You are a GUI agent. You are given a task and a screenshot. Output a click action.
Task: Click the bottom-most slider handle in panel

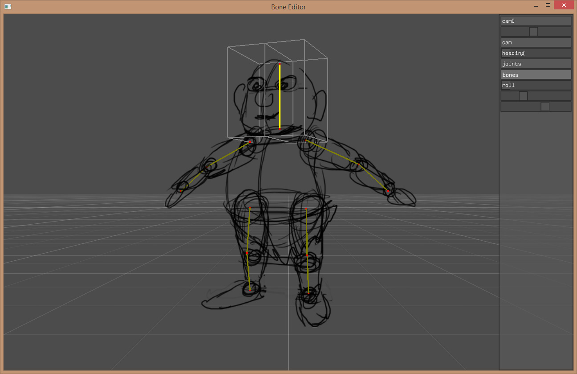pyautogui.click(x=545, y=107)
